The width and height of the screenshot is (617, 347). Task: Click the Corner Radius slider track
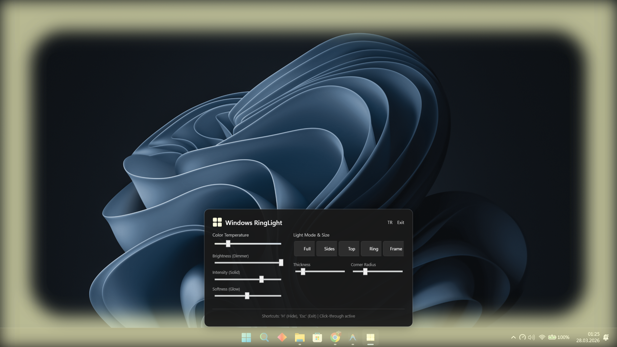click(x=378, y=271)
